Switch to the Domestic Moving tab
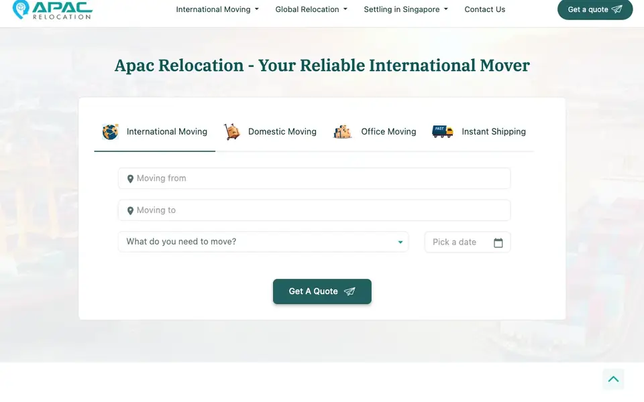Image resolution: width=644 pixels, height=402 pixels. (x=270, y=132)
